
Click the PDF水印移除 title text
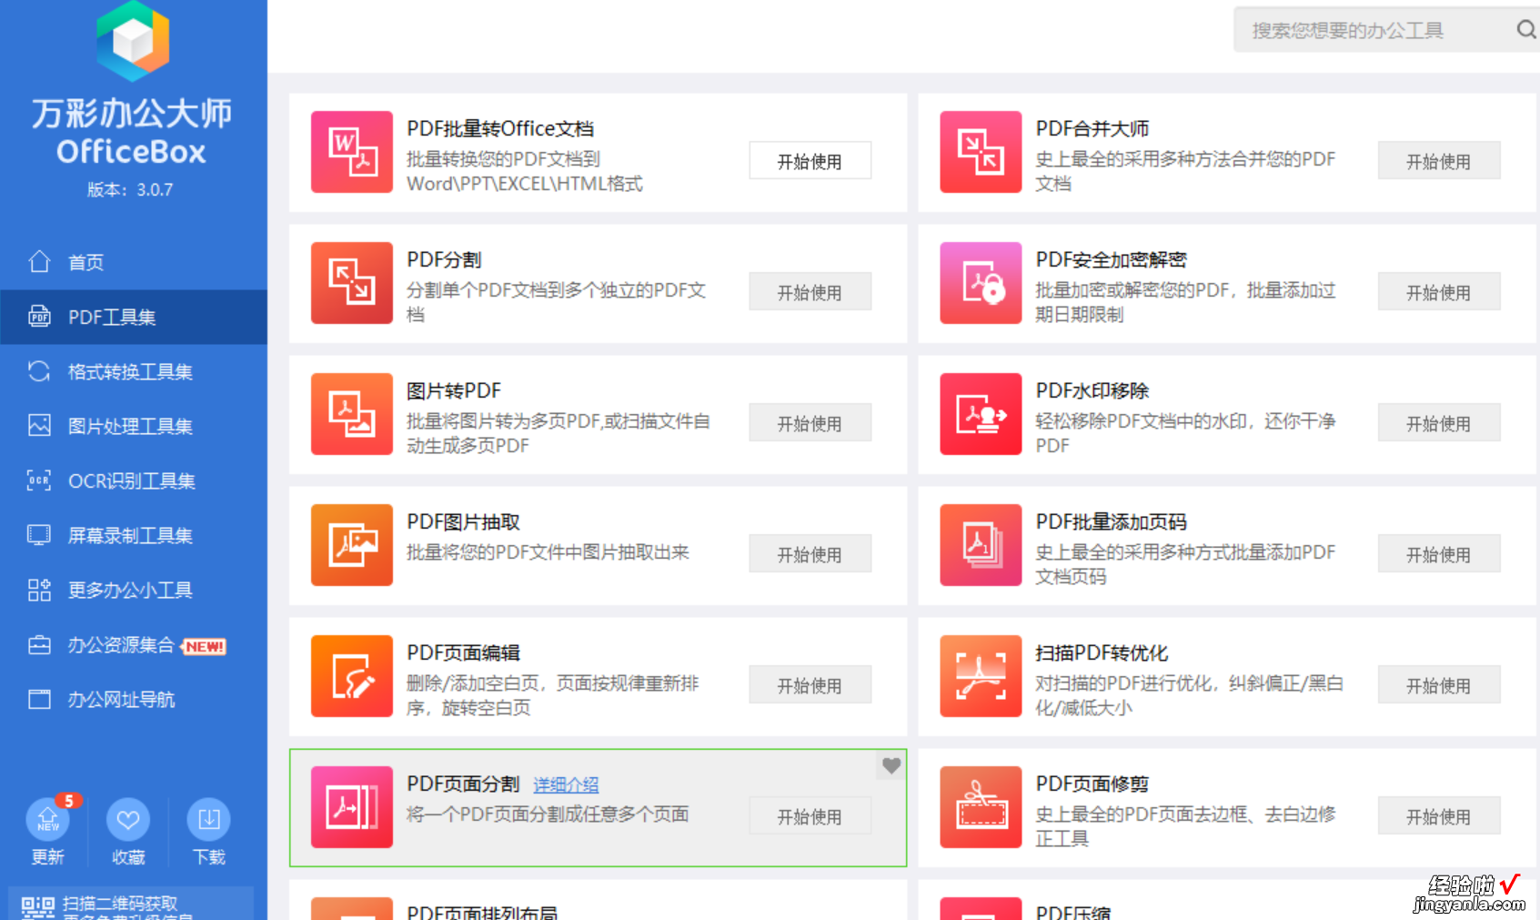click(1092, 390)
